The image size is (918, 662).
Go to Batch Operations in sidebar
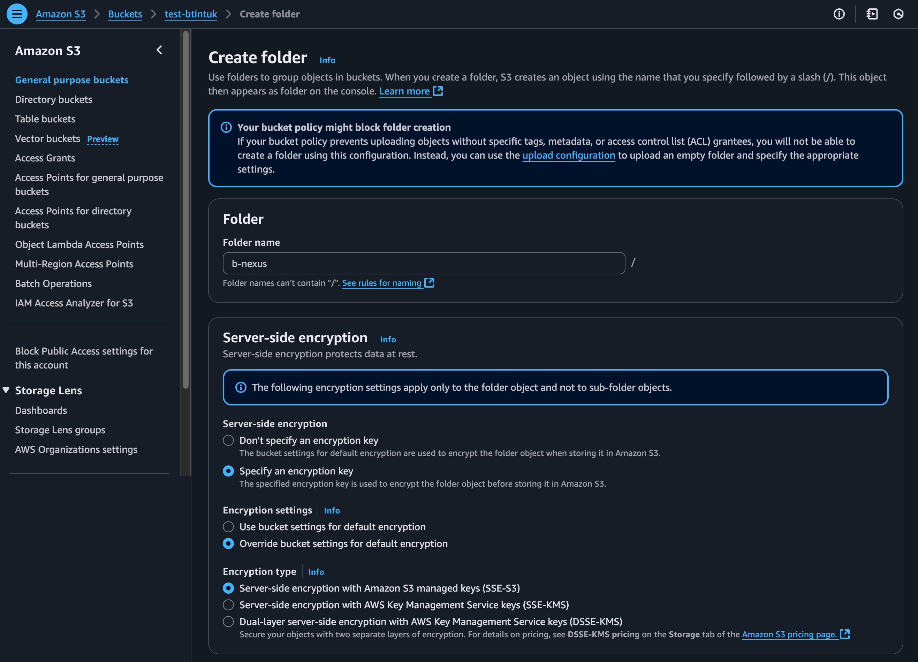point(53,284)
